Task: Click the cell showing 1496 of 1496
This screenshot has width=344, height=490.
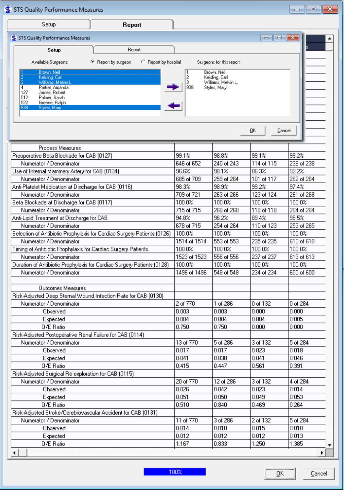Action: pos(194,273)
